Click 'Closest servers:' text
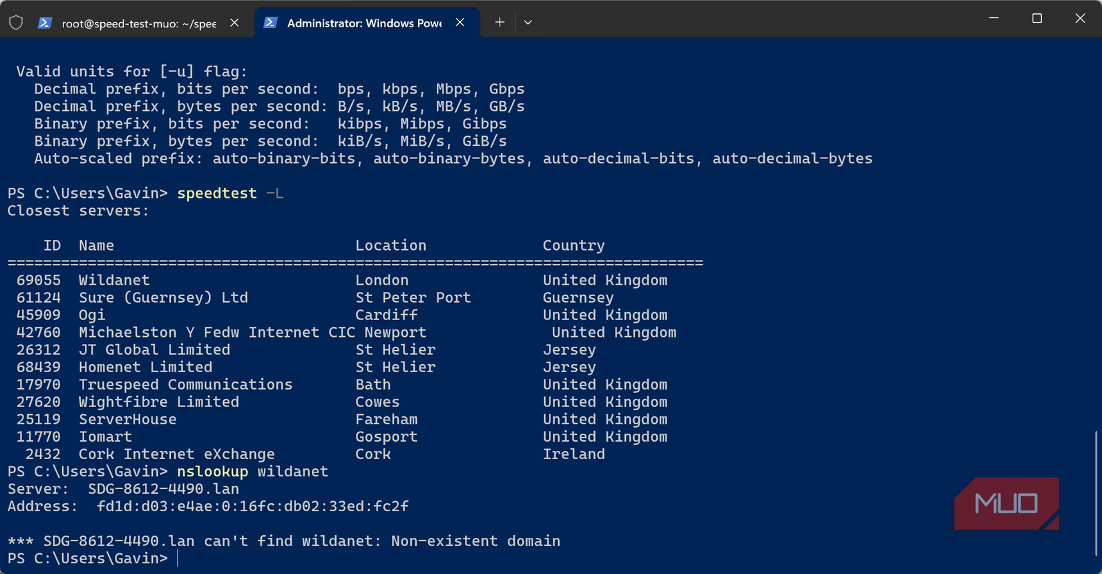Viewport: 1102px width, 574px height. point(79,210)
